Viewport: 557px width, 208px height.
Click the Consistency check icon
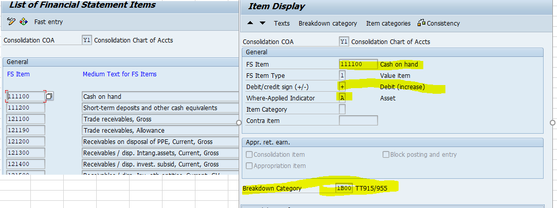421,23
